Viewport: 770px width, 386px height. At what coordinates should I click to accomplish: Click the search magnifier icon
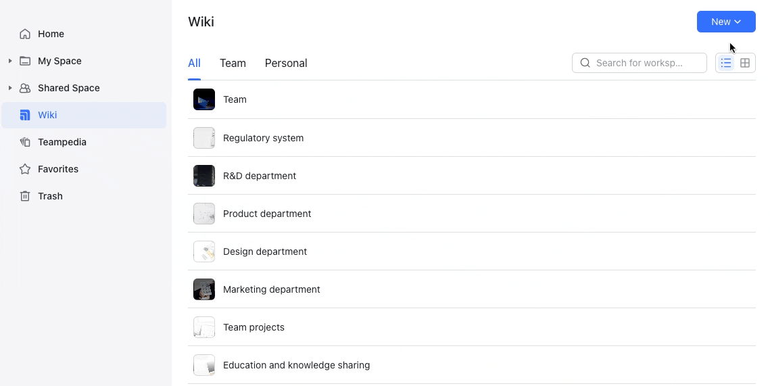pyautogui.click(x=585, y=63)
